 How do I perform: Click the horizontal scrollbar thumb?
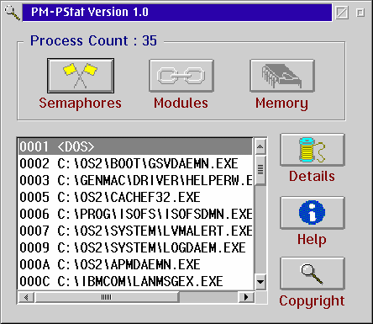tap(107, 297)
